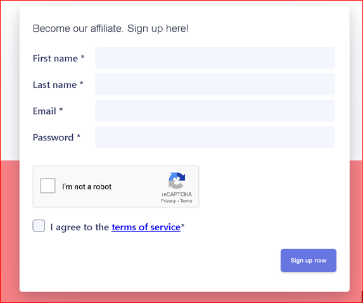Screen dimensions: 363x303
Task: Focus the First name input field
Action: 215,58
